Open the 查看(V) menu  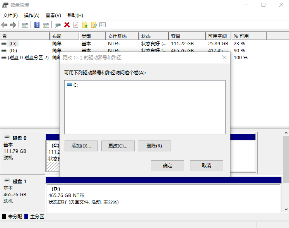tap(53, 15)
